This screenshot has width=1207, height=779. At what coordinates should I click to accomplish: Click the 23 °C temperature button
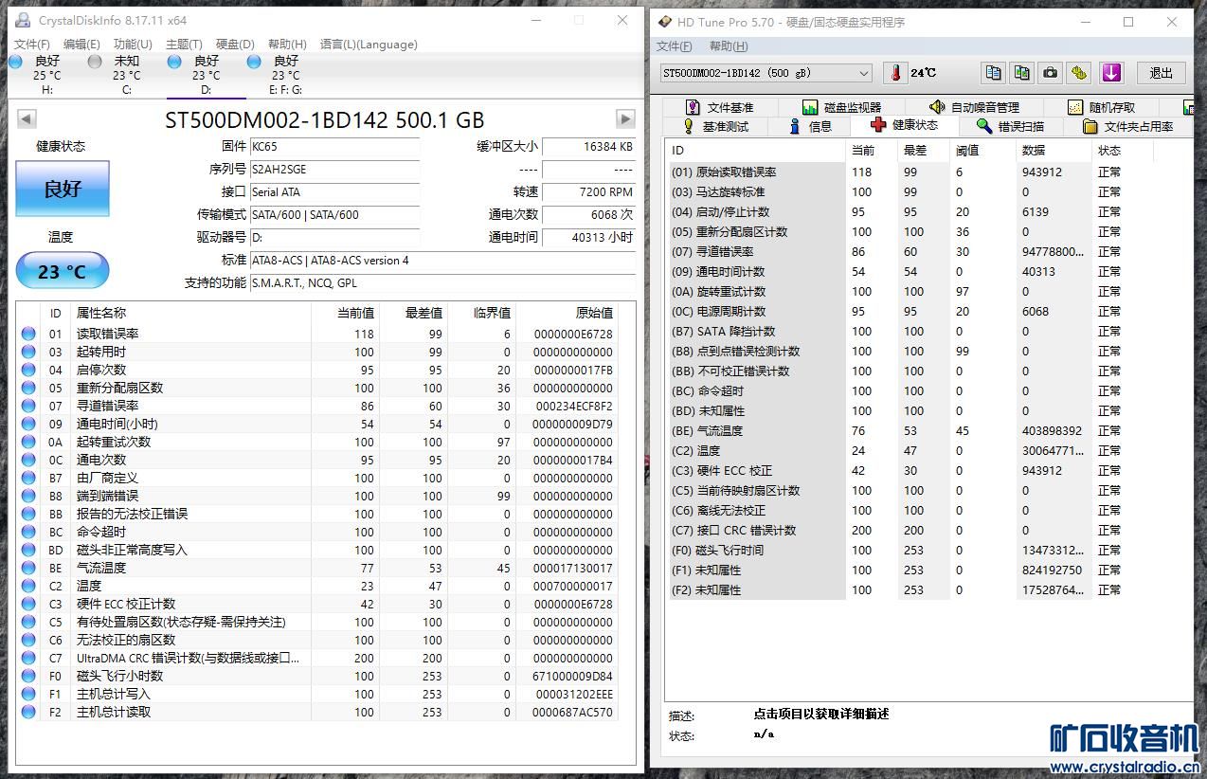(63, 272)
